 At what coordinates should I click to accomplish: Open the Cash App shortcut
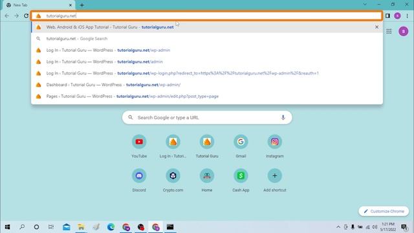click(x=241, y=180)
